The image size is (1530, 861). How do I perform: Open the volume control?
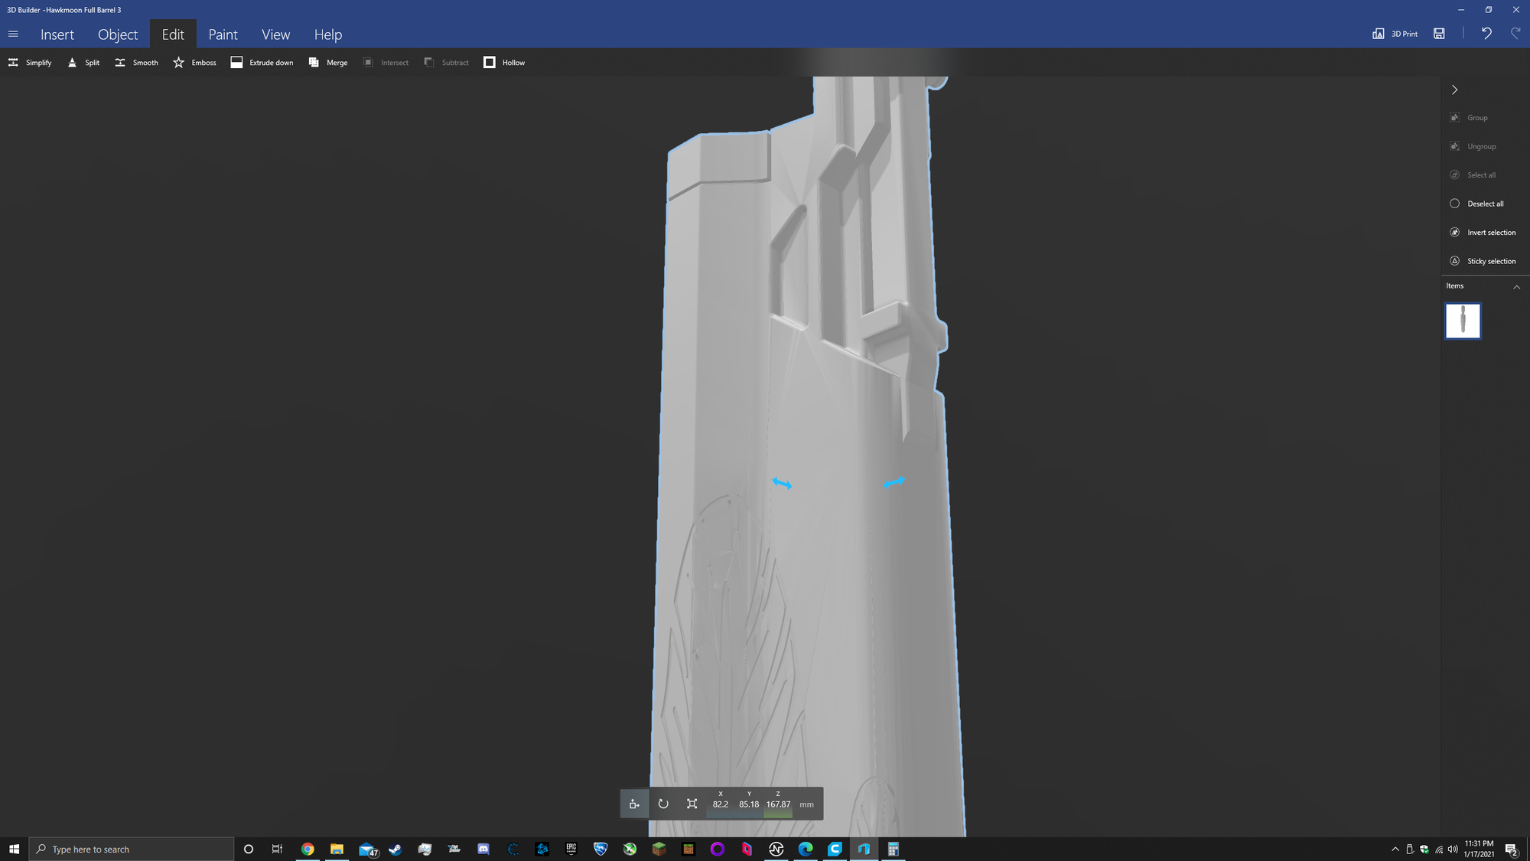(x=1453, y=849)
